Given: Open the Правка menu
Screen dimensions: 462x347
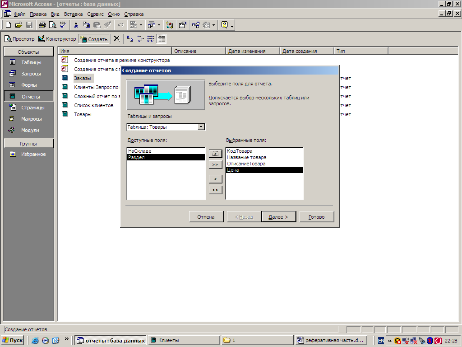Looking at the screenshot, I should coord(38,14).
